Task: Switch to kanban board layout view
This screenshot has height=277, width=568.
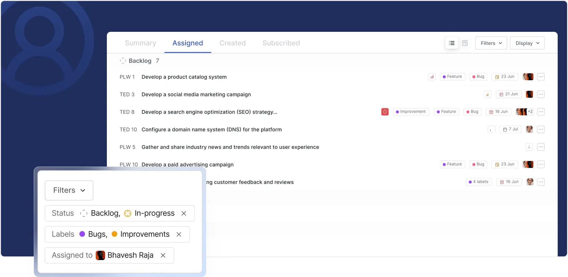Action: 465,43
